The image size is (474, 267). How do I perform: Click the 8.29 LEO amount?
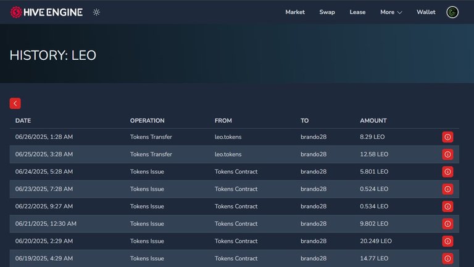coord(372,137)
